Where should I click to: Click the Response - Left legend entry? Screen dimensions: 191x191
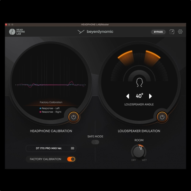point(50,108)
